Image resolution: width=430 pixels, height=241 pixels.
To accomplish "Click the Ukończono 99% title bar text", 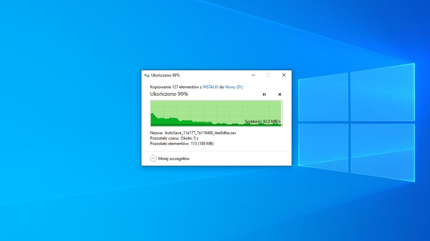I will (165, 75).
